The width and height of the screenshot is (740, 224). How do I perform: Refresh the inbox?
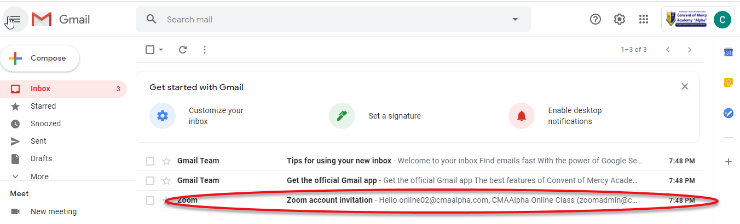(x=183, y=50)
